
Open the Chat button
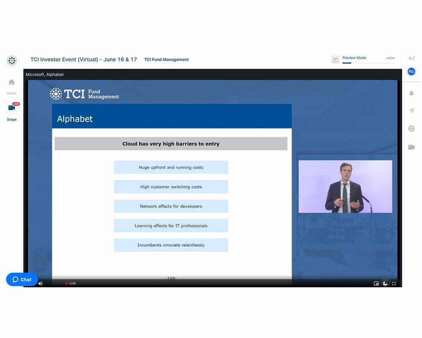tap(22, 280)
